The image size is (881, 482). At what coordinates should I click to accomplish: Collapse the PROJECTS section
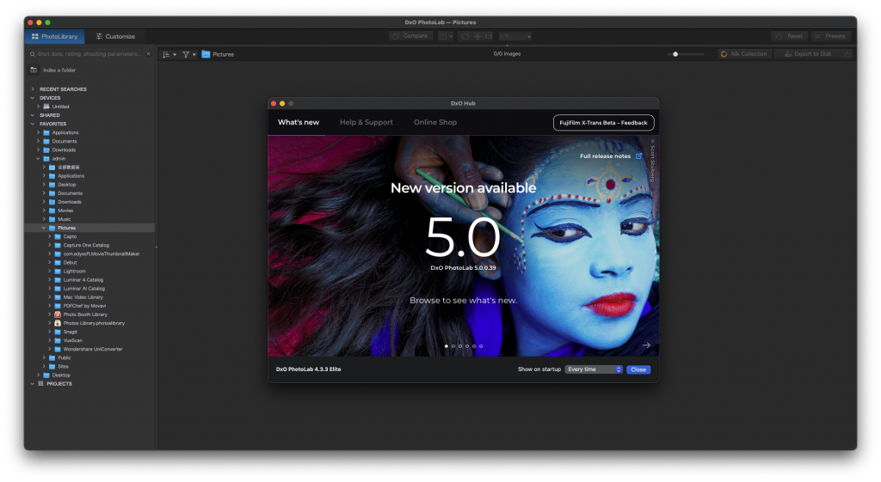pos(33,384)
